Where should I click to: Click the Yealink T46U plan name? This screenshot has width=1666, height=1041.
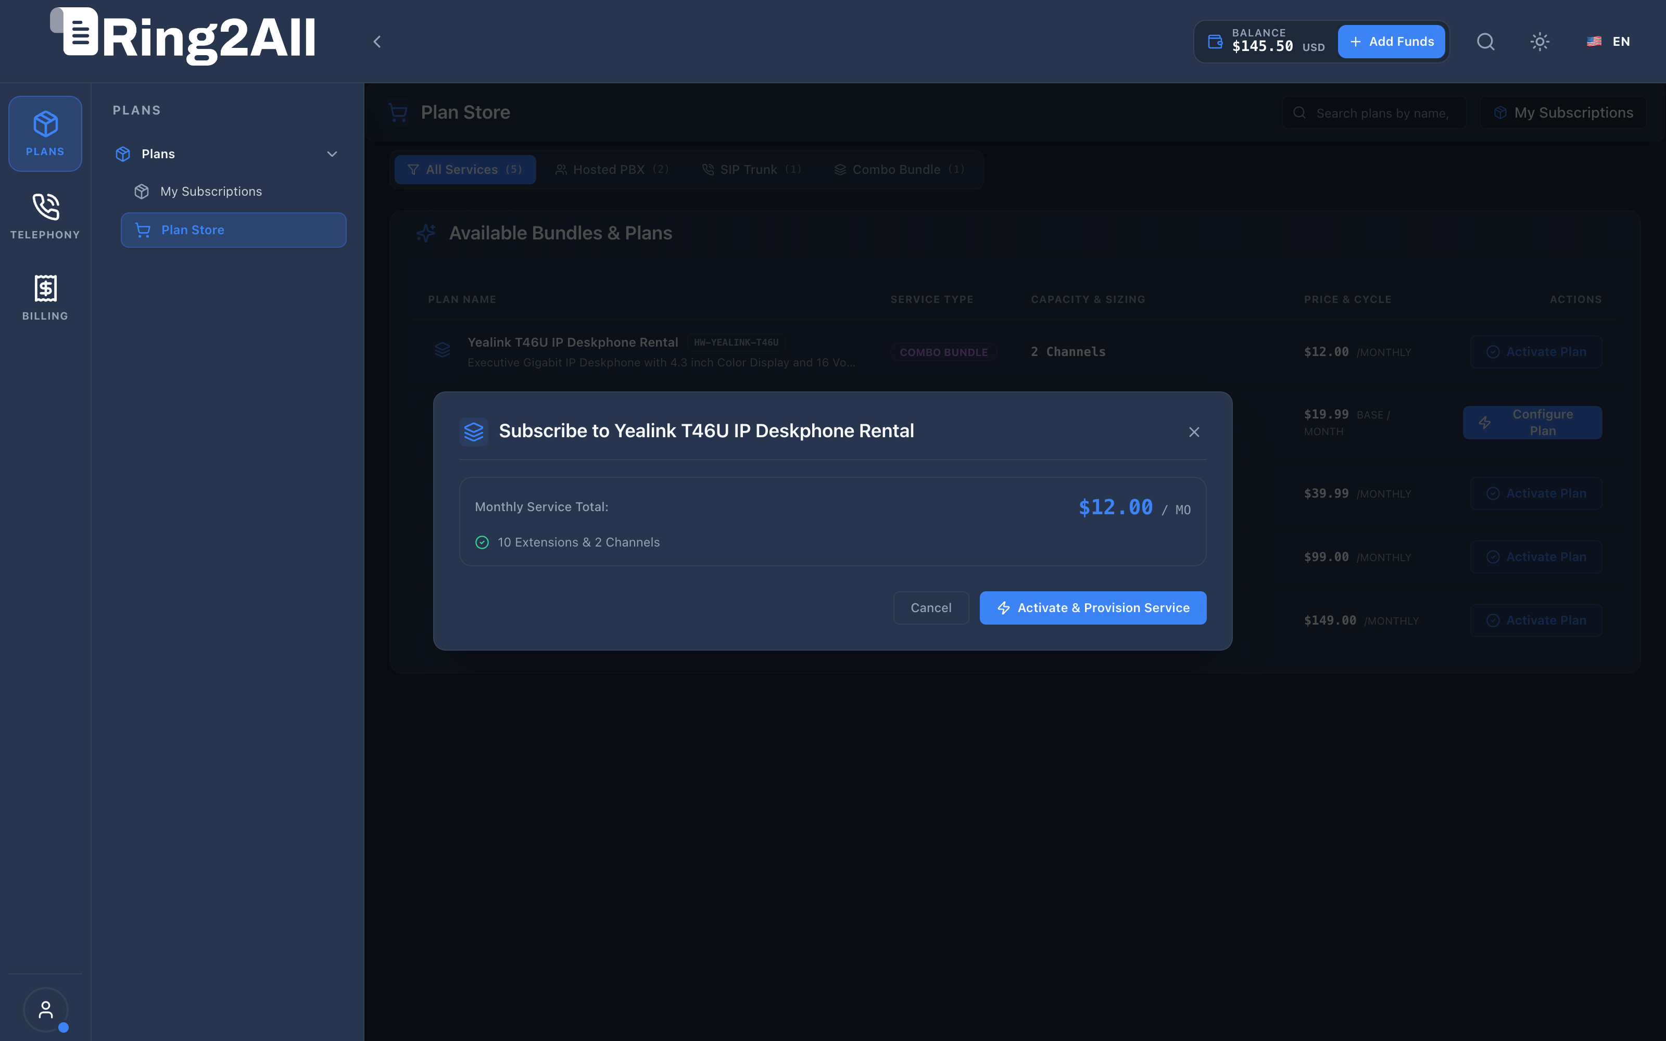pyautogui.click(x=573, y=342)
